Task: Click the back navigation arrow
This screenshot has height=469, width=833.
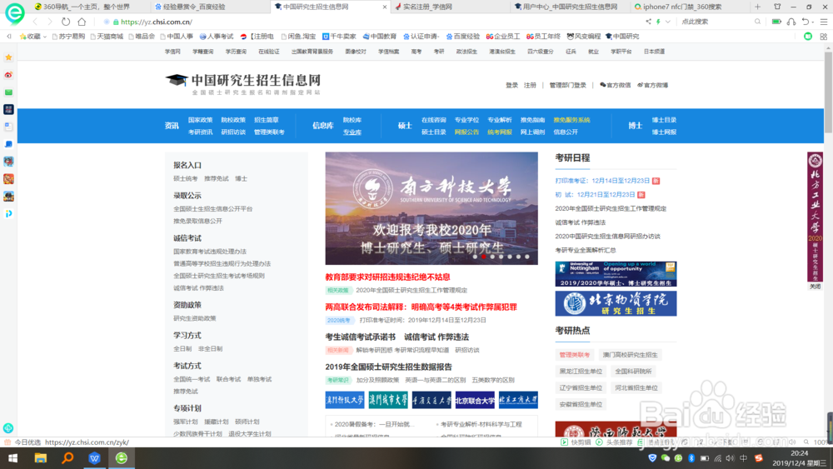Action: [35, 22]
